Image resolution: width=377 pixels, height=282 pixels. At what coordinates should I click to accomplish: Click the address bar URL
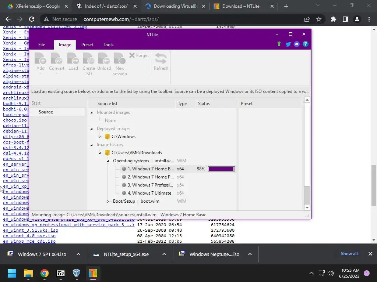[121, 19]
